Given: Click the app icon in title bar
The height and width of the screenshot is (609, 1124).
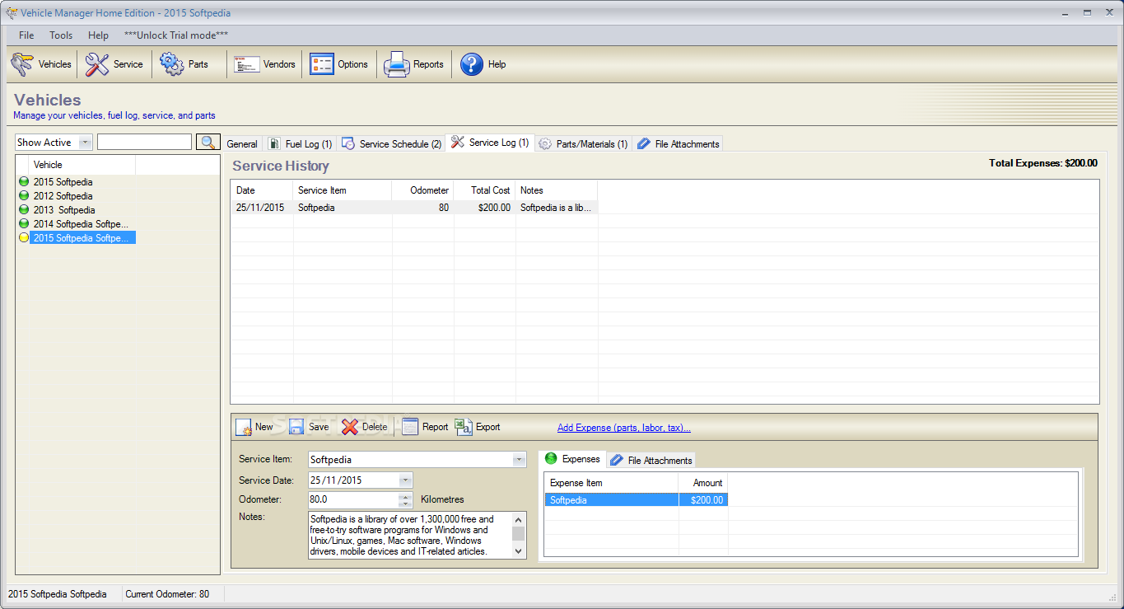Looking at the screenshot, I should tap(11, 13).
